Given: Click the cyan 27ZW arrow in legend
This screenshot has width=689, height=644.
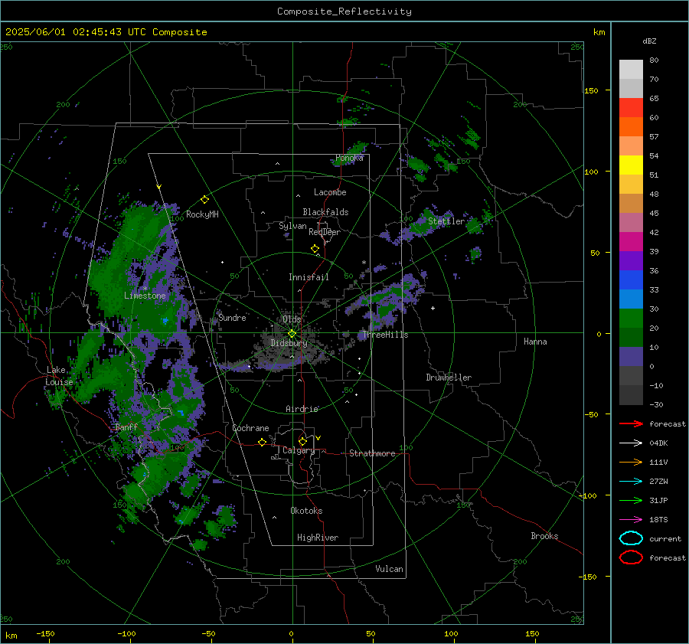Looking at the screenshot, I should click(631, 482).
